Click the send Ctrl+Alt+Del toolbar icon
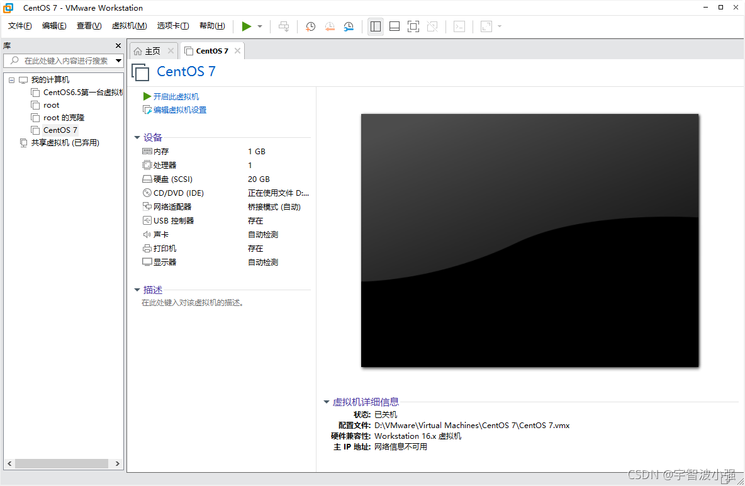Image resolution: width=745 pixels, height=486 pixels. [284, 26]
